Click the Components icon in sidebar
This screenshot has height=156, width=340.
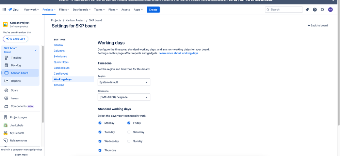coord(6,106)
